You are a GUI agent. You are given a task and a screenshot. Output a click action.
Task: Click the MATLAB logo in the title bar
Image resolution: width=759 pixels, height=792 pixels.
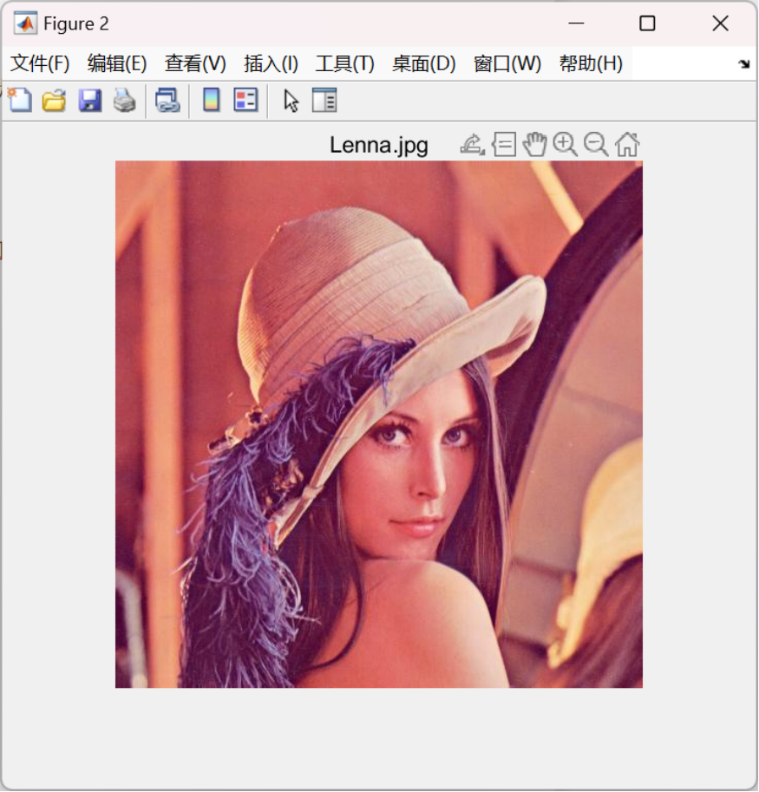[x=25, y=23]
